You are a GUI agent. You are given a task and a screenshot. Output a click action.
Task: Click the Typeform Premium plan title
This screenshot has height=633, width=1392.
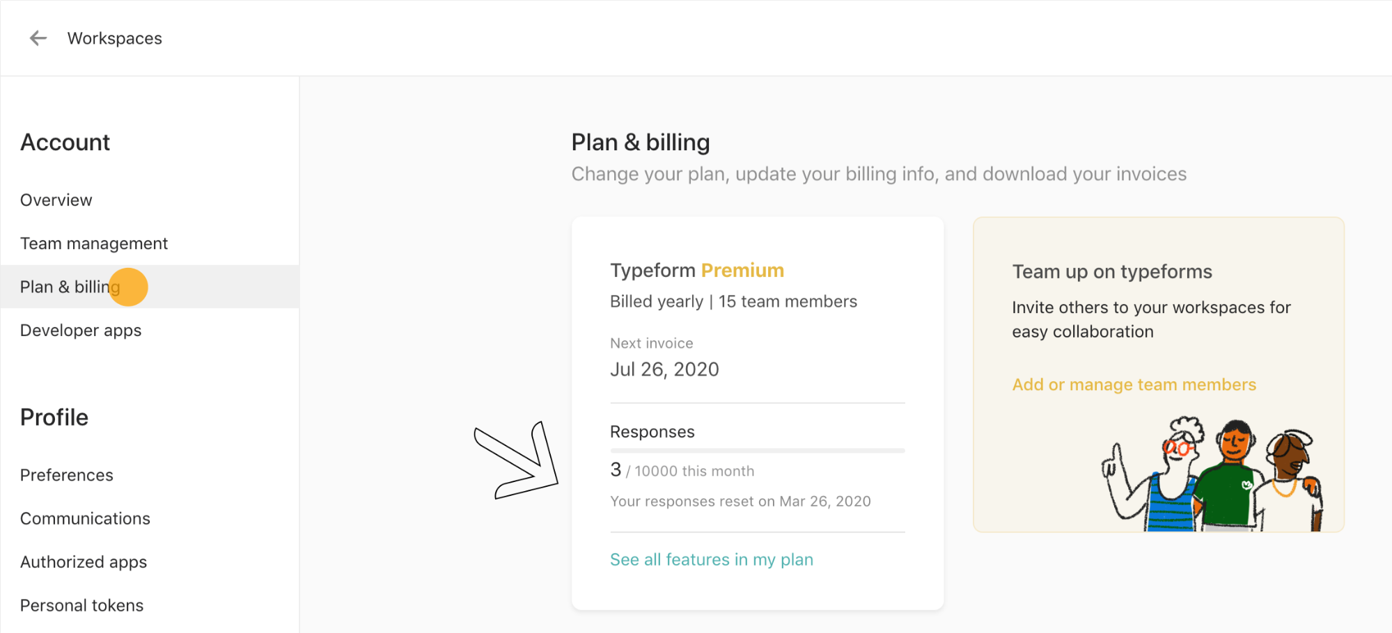(697, 270)
